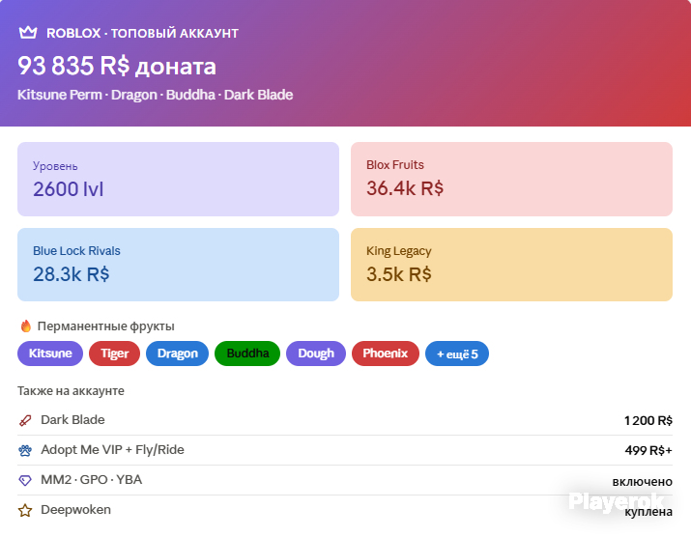Click the sword icon next to Dark Blade
Image resolution: width=691 pixels, height=538 pixels.
click(x=25, y=420)
